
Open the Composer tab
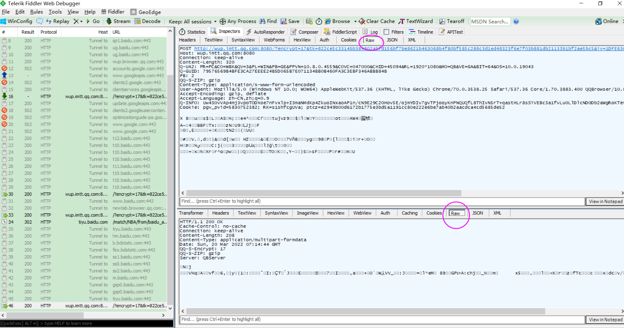coord(304,32)
